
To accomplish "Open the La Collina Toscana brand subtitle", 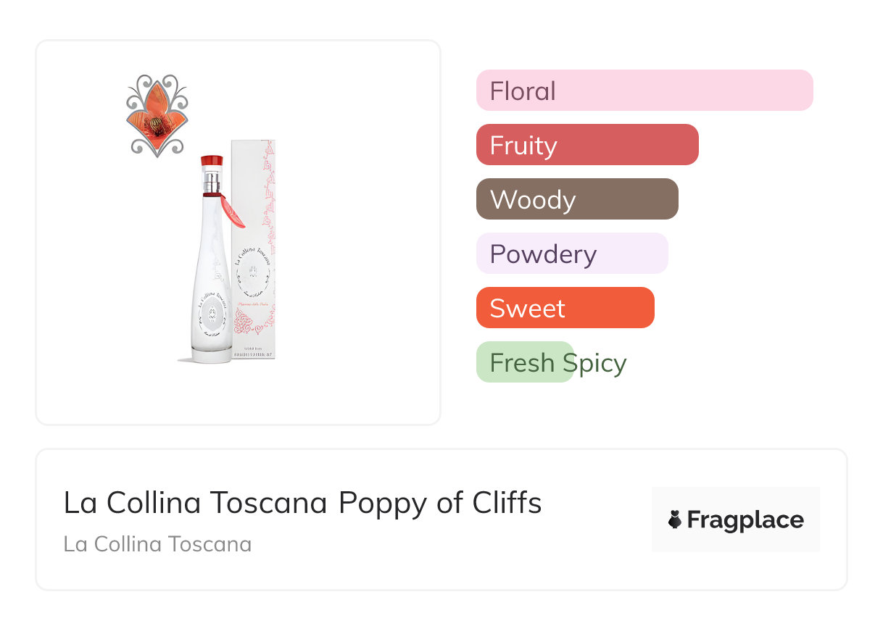I will pos(157,544).
